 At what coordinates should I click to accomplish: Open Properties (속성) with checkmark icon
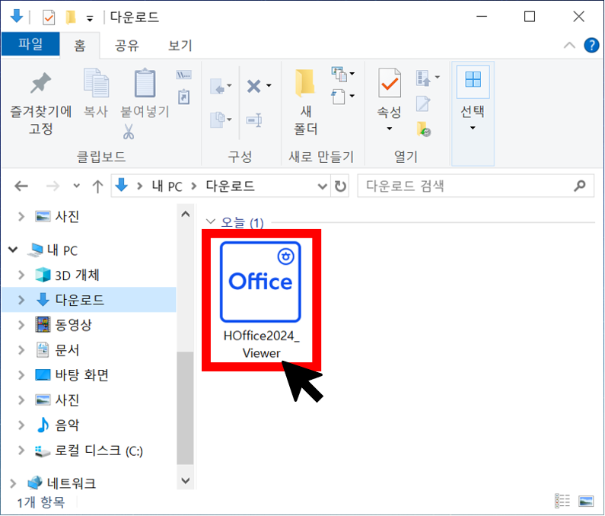pos(390,83)
